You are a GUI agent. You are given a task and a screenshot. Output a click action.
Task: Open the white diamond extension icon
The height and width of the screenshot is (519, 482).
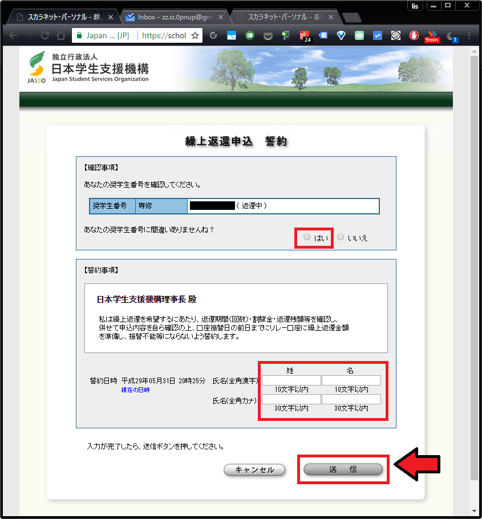click(341, 35)
